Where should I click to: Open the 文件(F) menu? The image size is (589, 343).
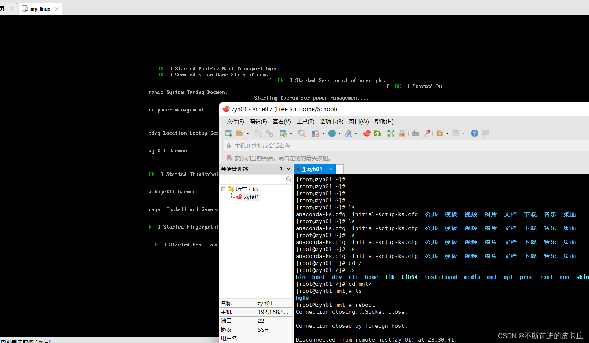[x=235, y=122]
